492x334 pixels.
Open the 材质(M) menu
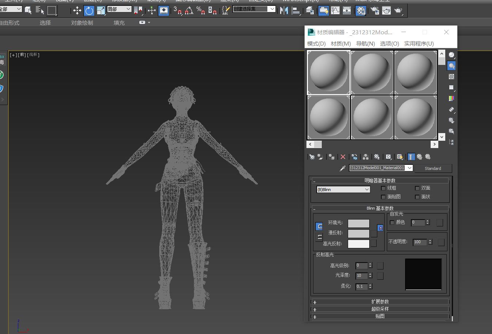[x=341, y=44]
